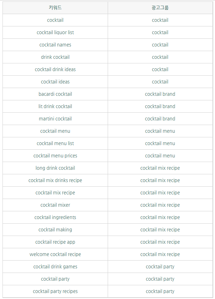Select the 'bacardi cocktail' keyword cell
This screenshot has height=299, width=215.
click(55, 94)
